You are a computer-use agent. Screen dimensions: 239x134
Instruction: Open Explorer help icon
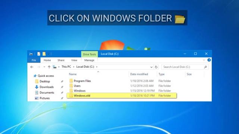(209, 60)
